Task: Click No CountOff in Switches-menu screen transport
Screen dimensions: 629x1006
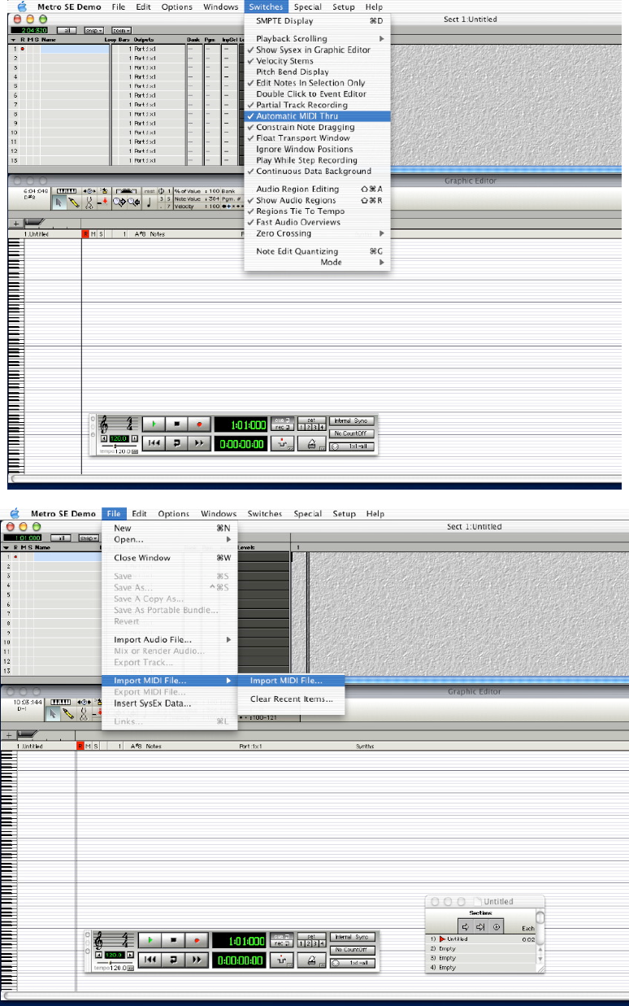Action: click(351, 433)
